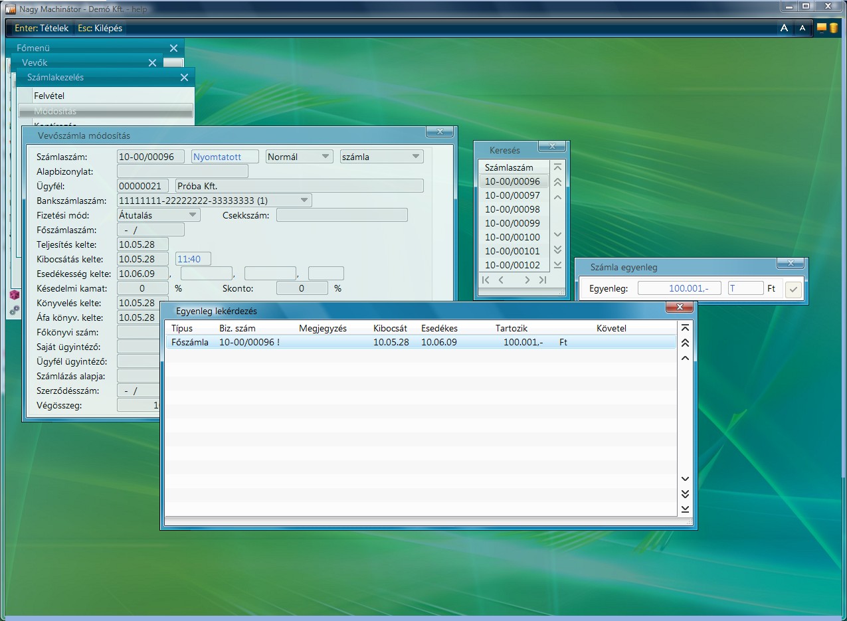
Task: Jump to last record in Keresés navigator
Action: (x=543, y=280)
